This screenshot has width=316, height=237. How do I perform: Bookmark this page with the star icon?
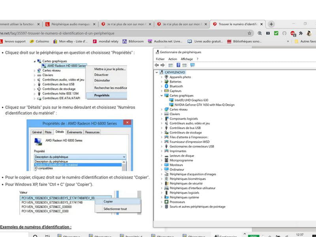tap(249, 33)
